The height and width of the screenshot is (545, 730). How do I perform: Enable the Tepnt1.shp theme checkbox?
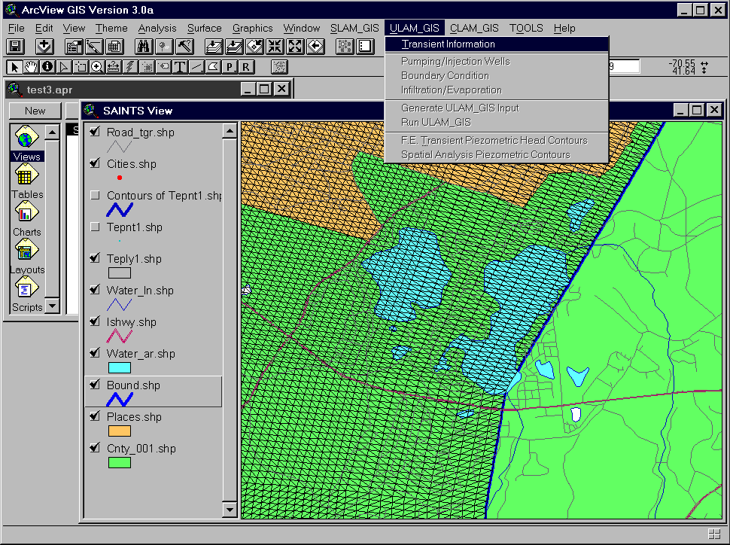pyautogui.click(x=95, y=227)
